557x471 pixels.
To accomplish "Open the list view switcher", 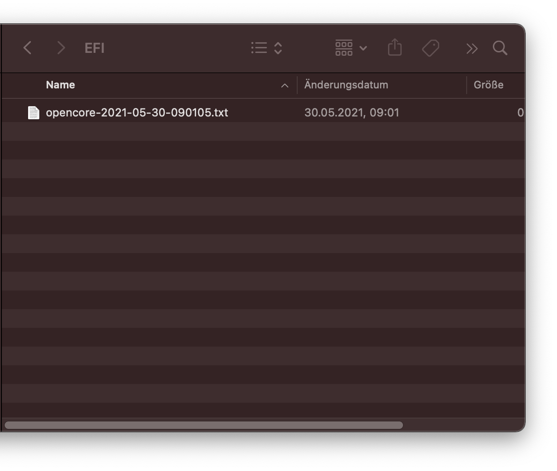I will point(266,48).
